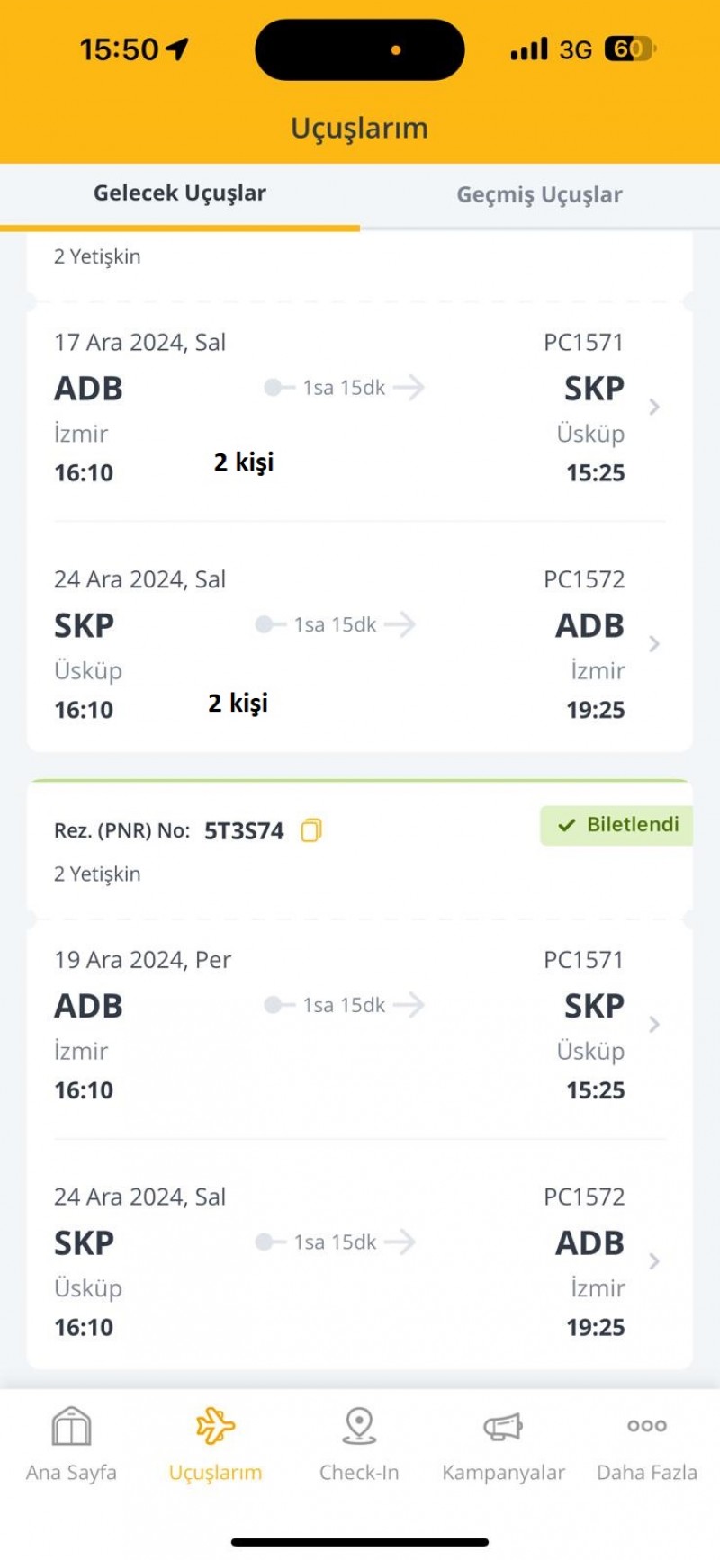Screen dimensions: 720x1560
Task: Tap the home indicator bar
Action: point(360,1542)
